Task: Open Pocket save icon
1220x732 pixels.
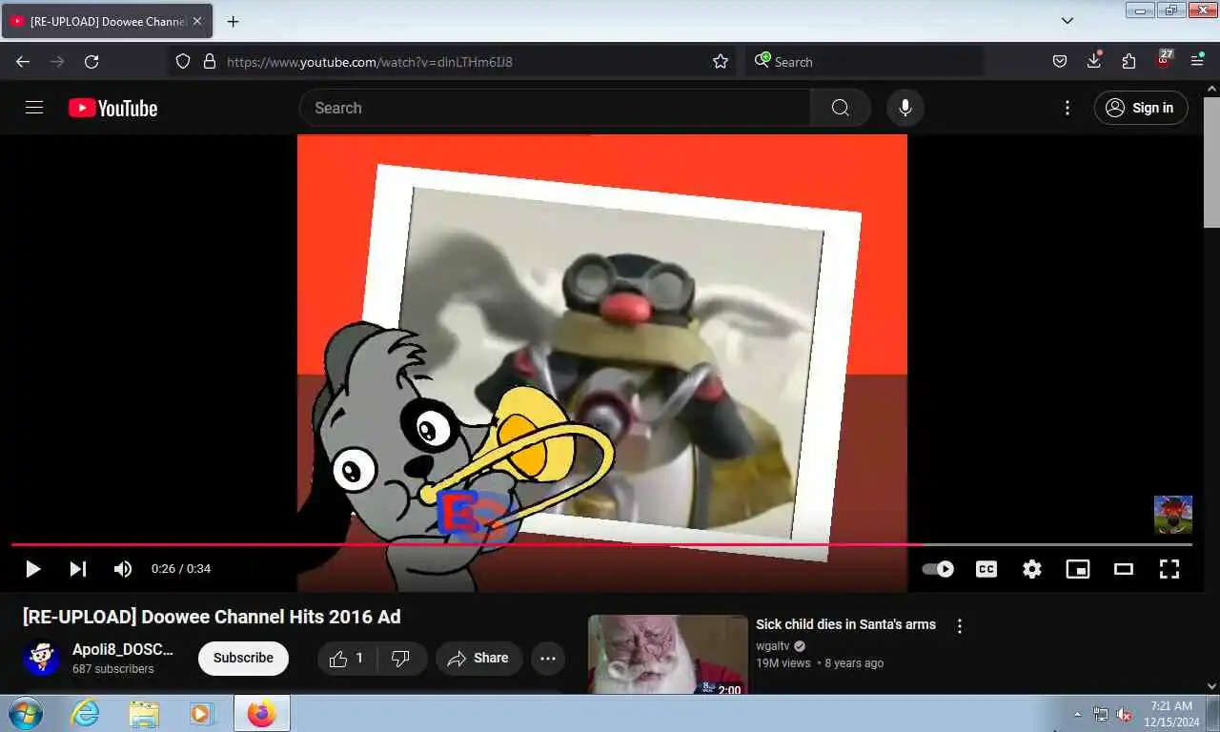Action: [x=1060, y=61]
